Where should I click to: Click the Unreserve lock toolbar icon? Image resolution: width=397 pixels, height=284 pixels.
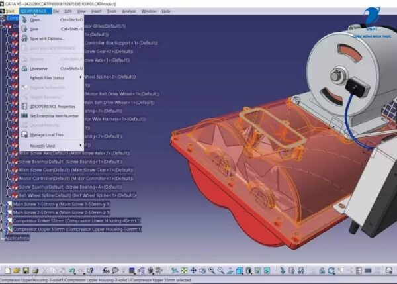click(322, 271)
